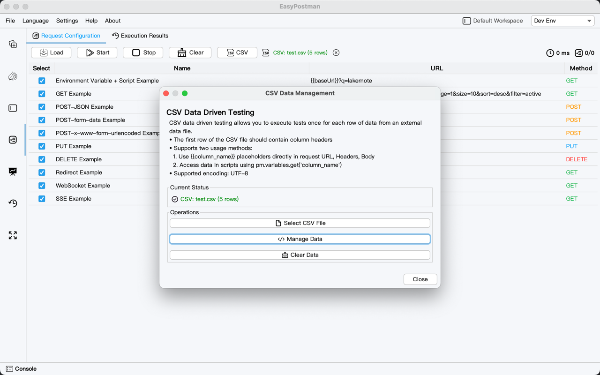
Task: Select the Redirect Example row name
Action: 79,172
